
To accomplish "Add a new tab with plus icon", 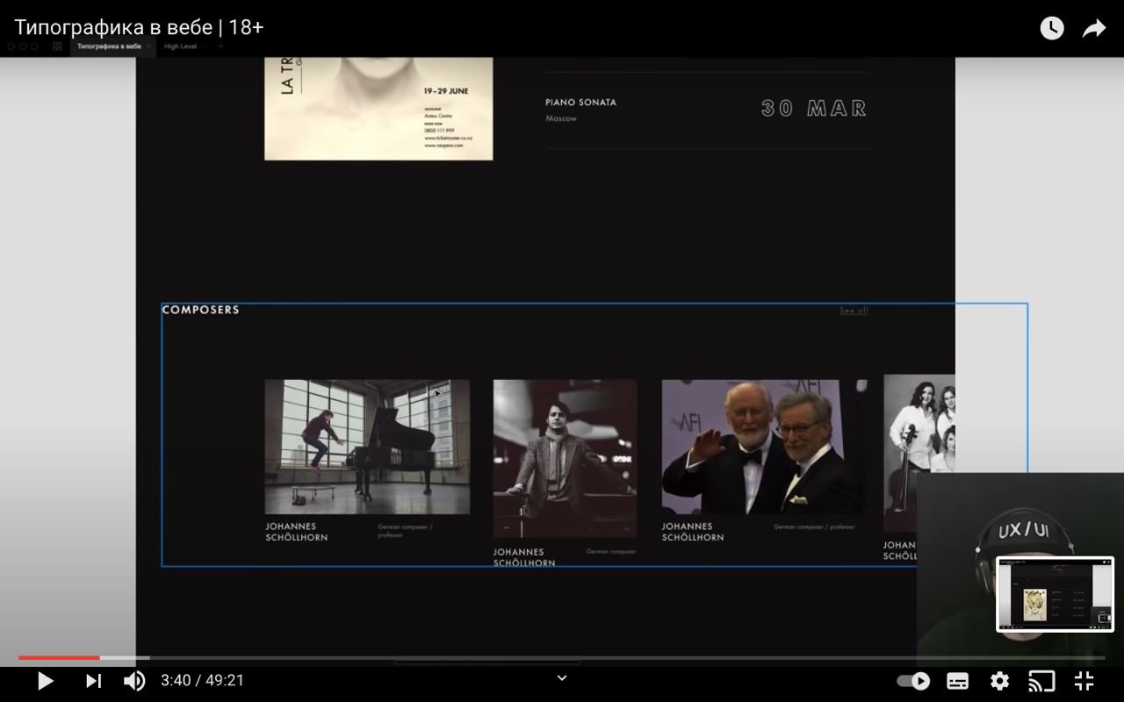I will tap(220, 47).
